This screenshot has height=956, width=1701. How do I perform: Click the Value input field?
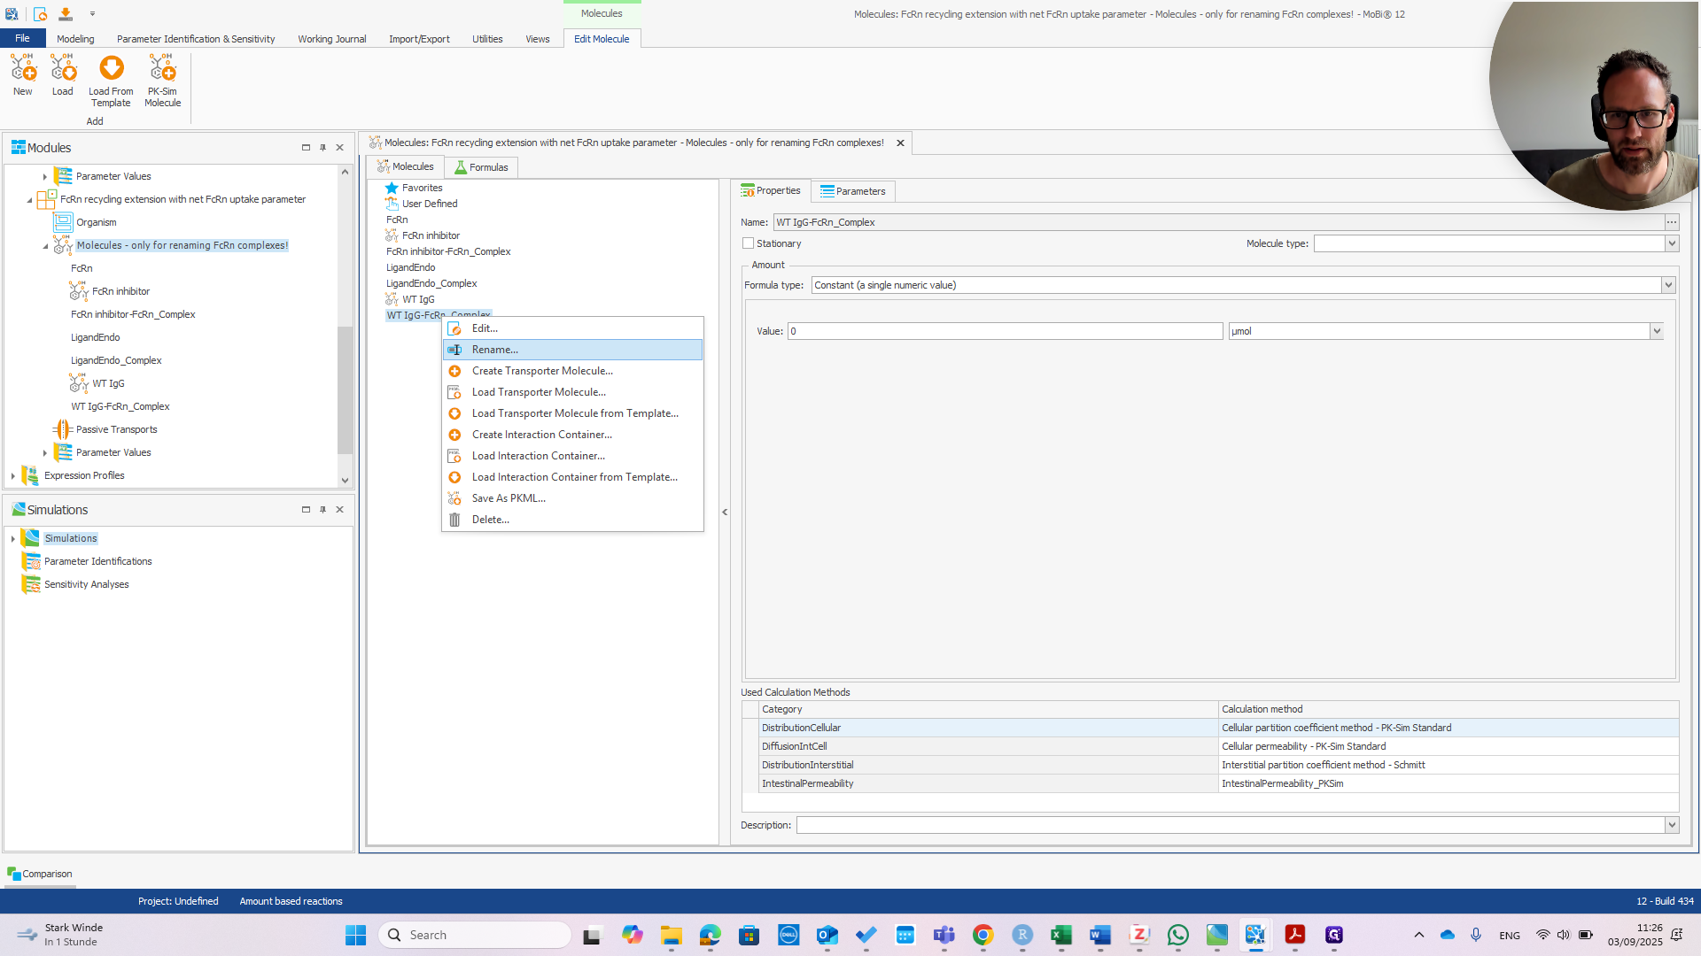click(1005, 331)
